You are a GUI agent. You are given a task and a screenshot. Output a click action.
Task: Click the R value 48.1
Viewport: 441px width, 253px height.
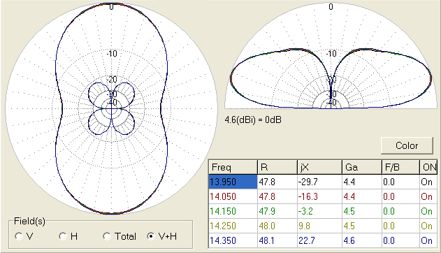coord(277,240)
